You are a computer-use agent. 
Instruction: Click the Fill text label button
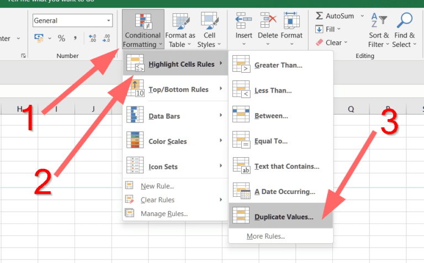[x=330, y=29]
